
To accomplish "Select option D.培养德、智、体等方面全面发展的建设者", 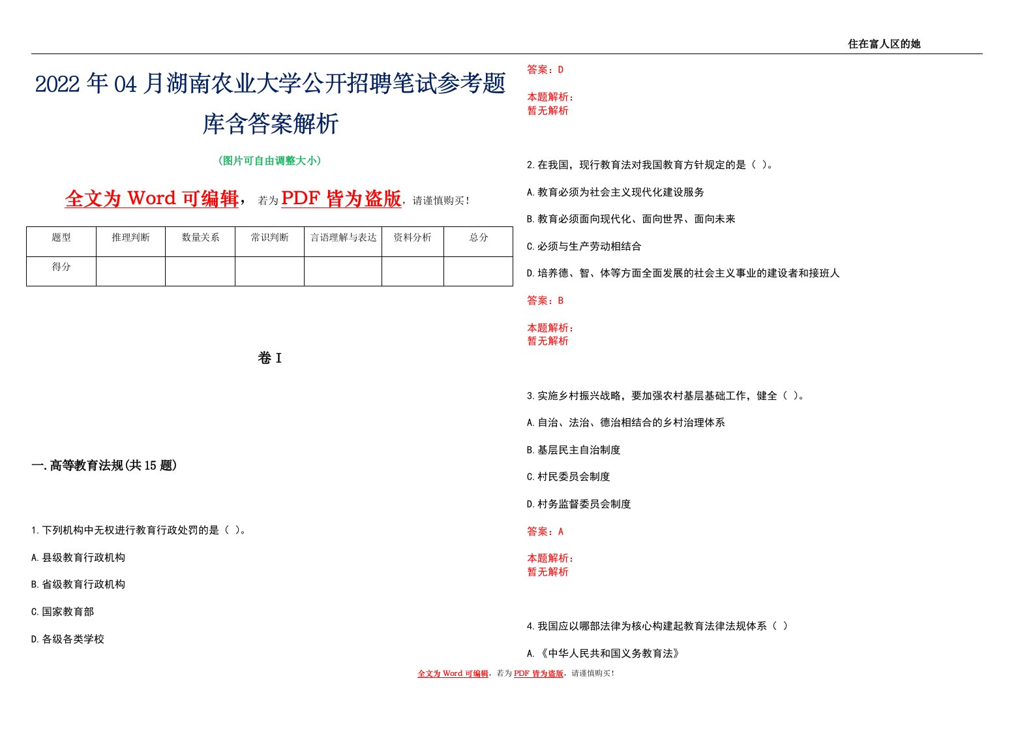I will [683, 273].
